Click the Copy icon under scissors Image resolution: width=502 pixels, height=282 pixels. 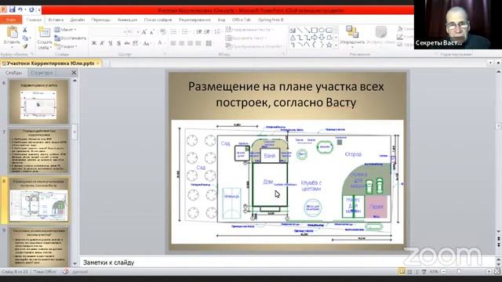25,38
